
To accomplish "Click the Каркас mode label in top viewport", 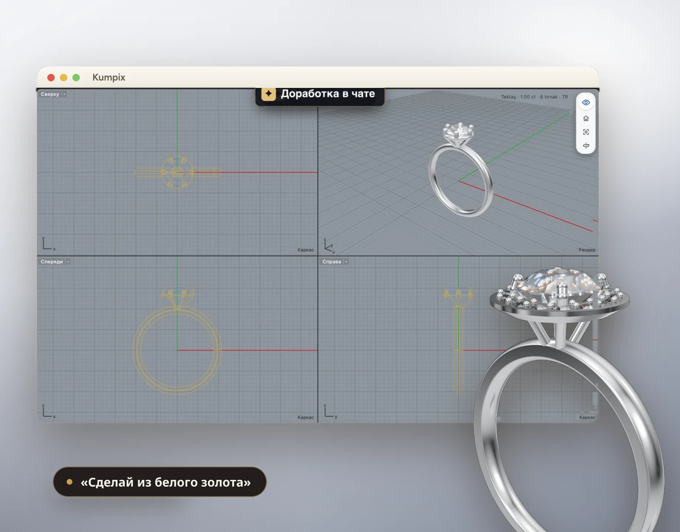I will click(x=306, y=250).
